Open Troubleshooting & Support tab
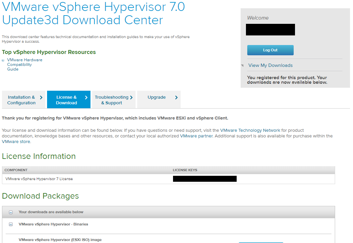 114,100
